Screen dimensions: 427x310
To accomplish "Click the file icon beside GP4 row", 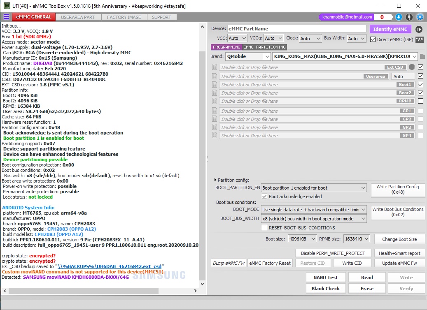I will (x=214, y=135).
